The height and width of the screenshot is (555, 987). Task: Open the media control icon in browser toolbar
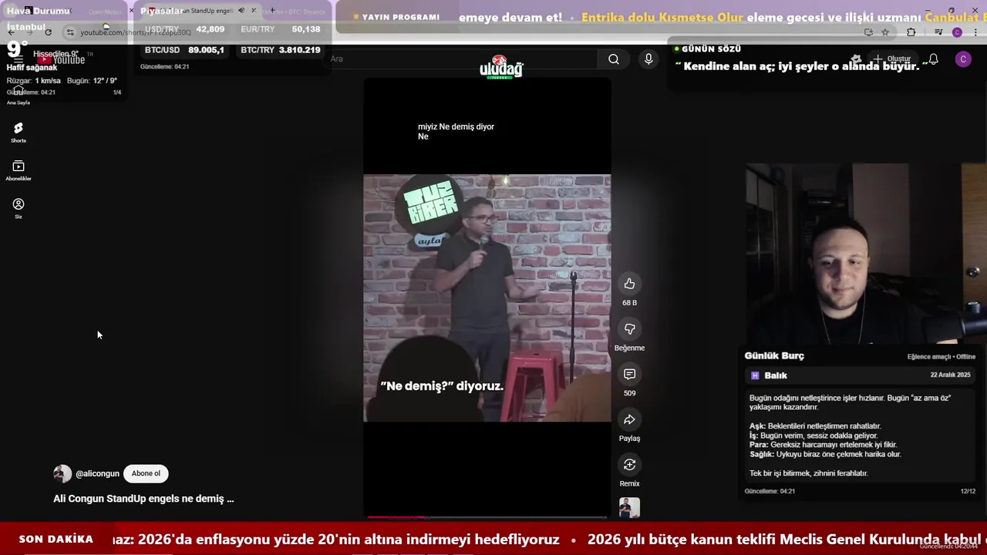[x=938, y=32]
